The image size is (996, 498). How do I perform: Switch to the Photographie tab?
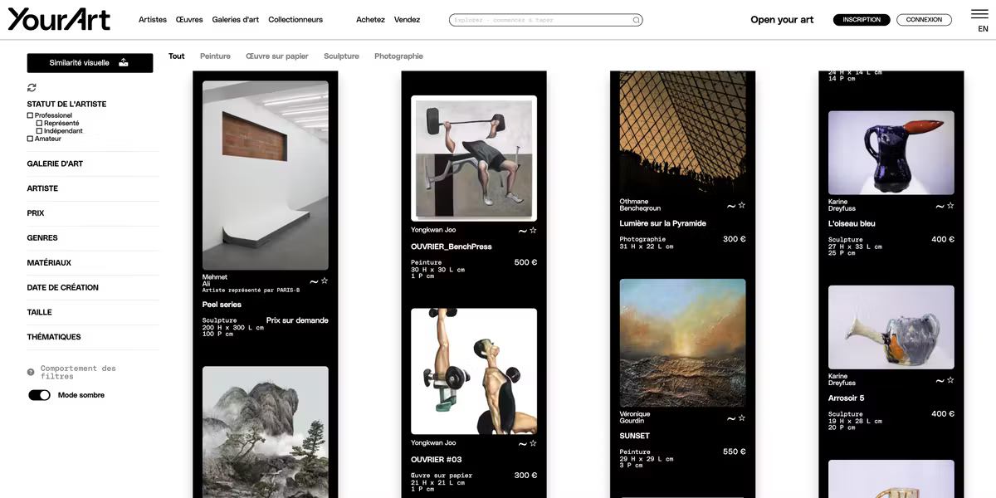point(398,56)
